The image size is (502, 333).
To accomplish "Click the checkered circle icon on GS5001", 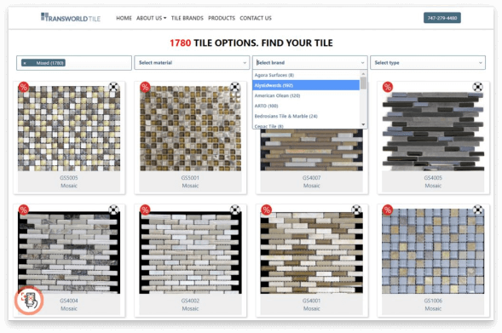I will pos(235,87).
